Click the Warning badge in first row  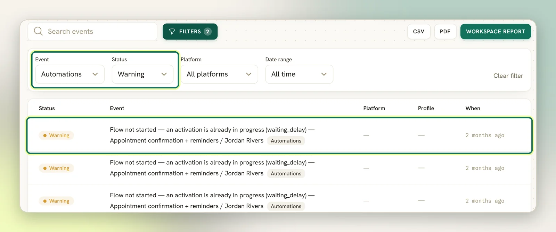coord(56,135)
